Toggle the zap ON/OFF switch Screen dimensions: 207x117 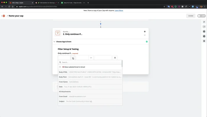tap(201, 16)
